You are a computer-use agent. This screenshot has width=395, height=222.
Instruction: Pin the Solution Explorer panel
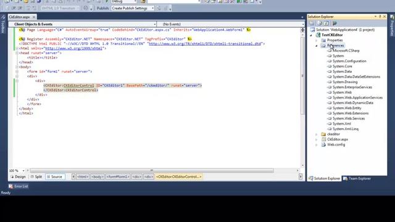(380, 17)
